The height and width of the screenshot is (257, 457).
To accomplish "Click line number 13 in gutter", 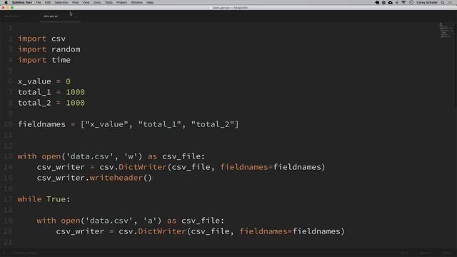I will coord(8,156).
